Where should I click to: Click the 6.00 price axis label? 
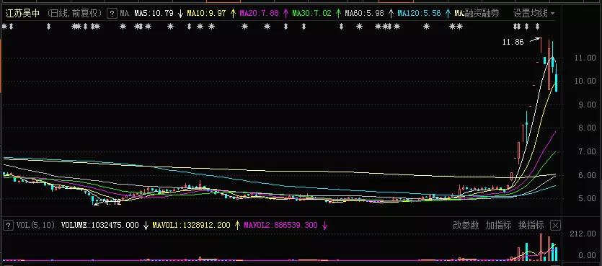[587, 175]
